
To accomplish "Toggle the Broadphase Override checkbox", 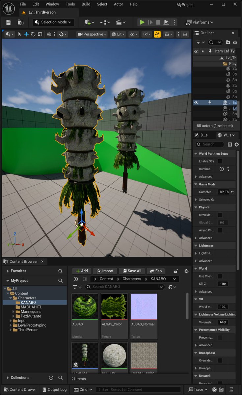I will click(x=220, y=360).
